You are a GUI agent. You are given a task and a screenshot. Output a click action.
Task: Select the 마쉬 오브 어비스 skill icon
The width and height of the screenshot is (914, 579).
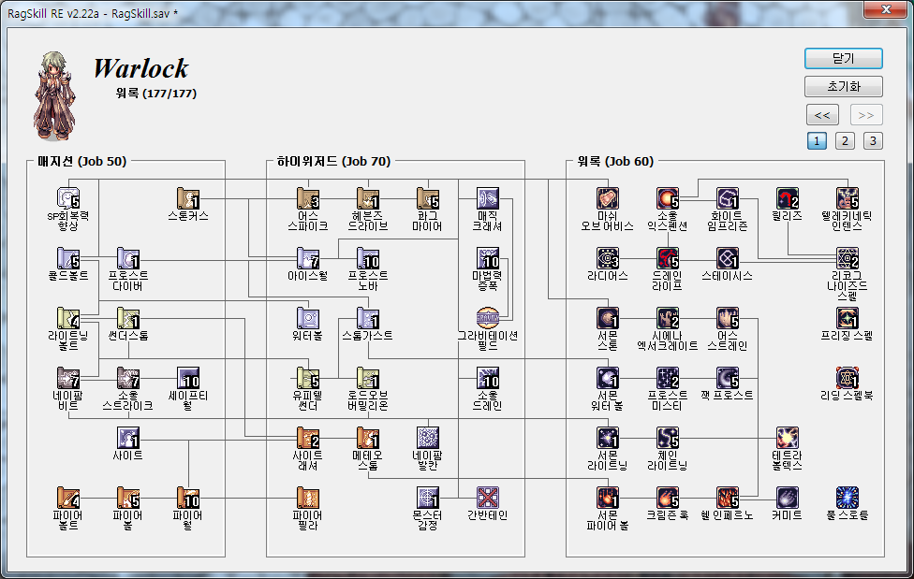tap(608, 198)
